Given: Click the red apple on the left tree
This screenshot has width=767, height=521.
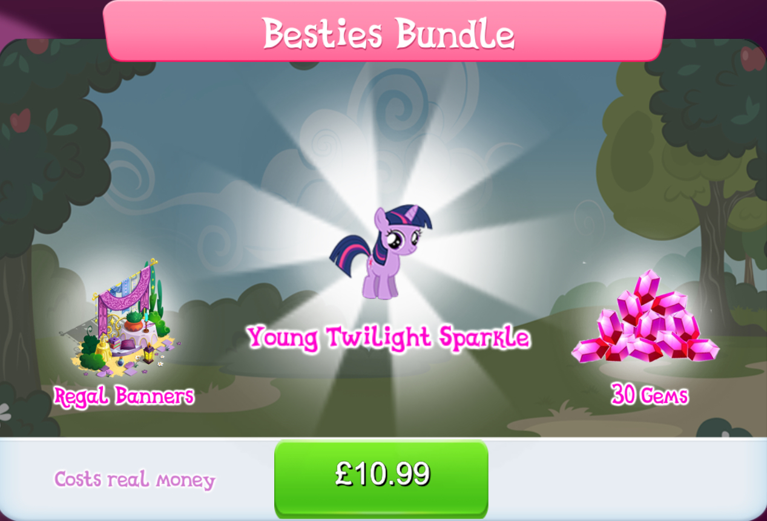Looking at the screenshot, I should 20,120.
